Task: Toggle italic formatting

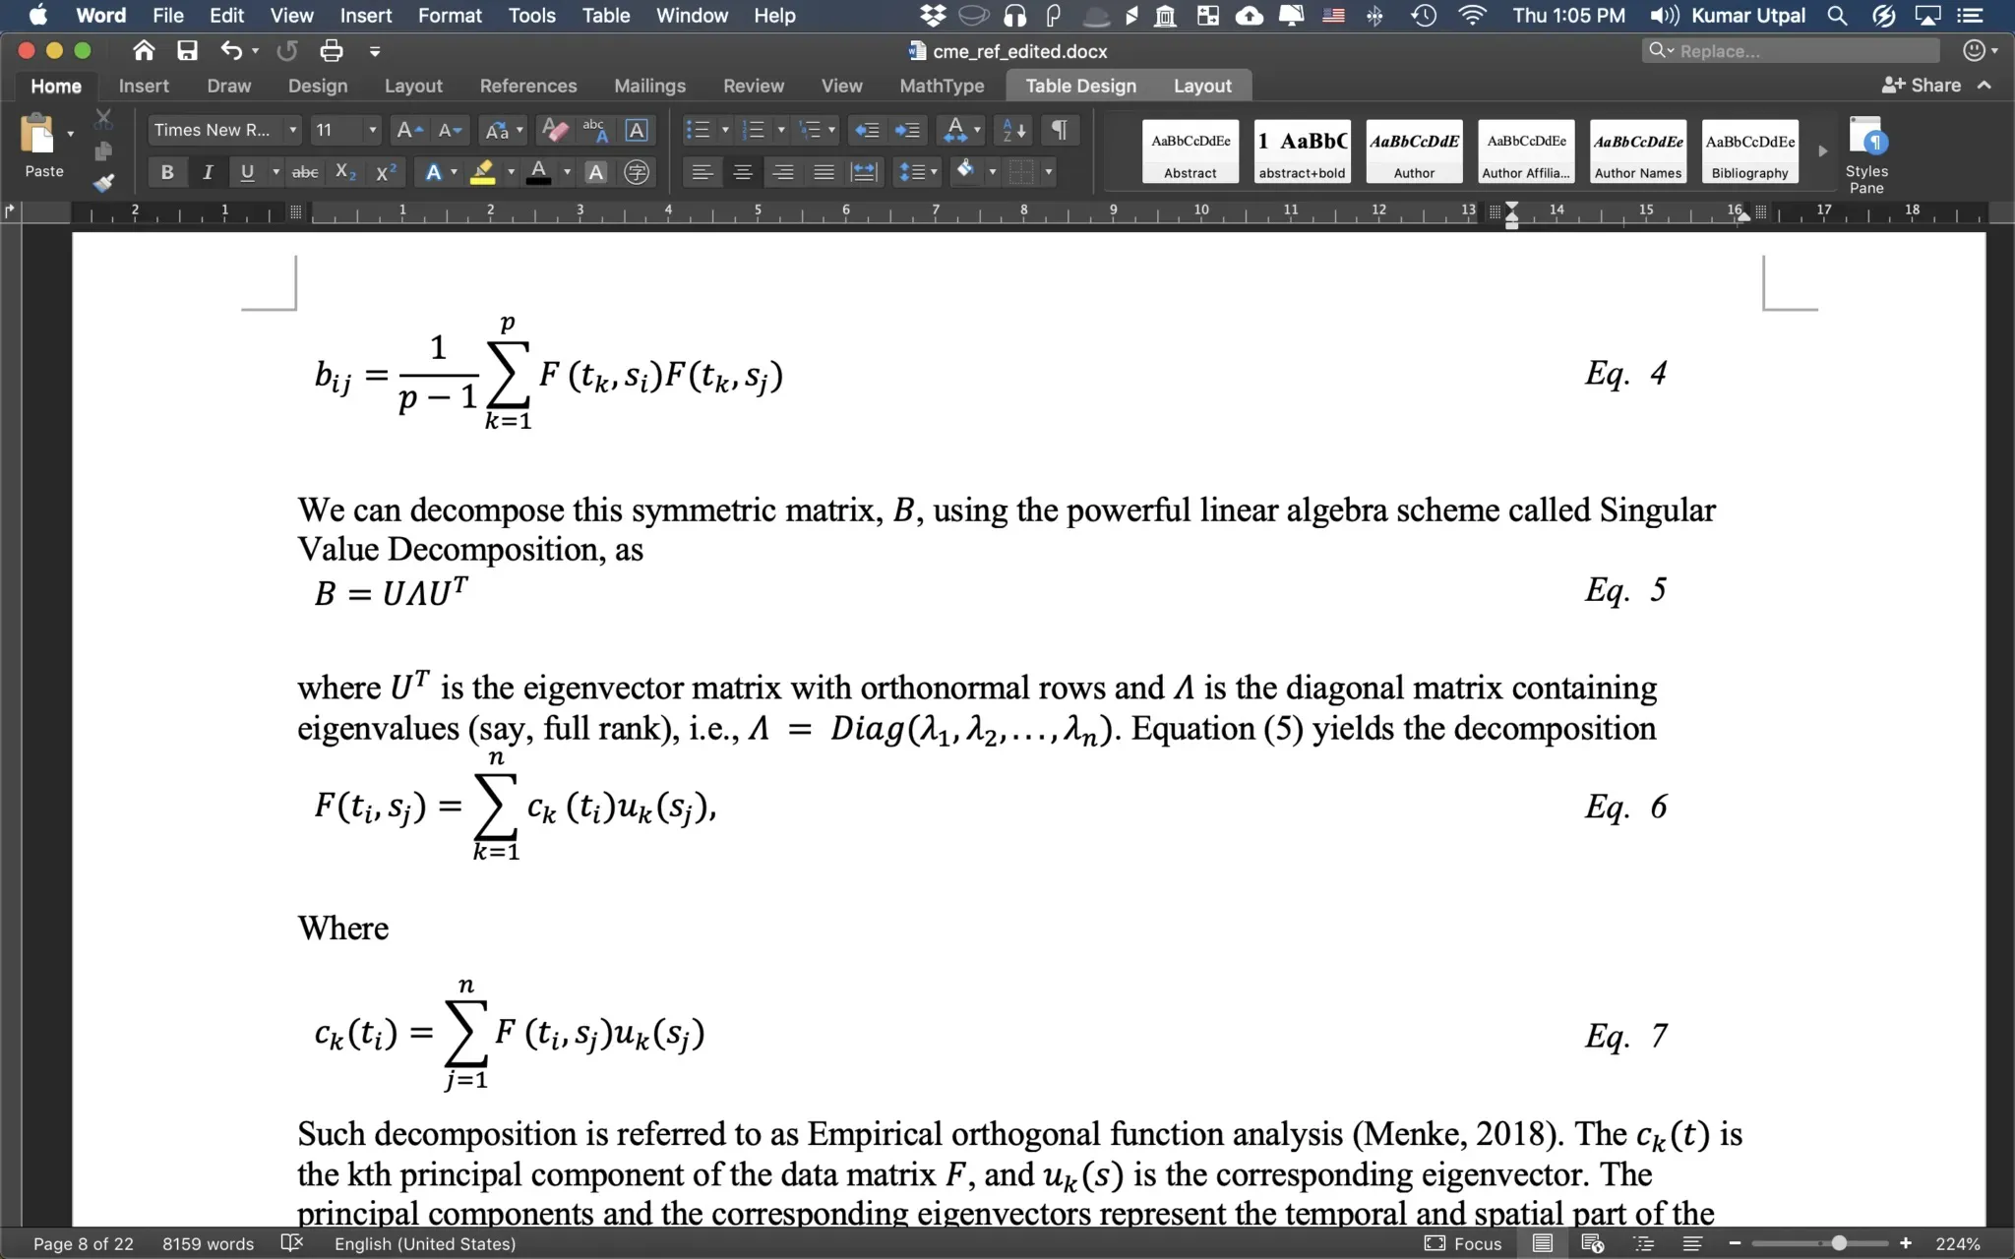Action: click(x=207, y=173)
